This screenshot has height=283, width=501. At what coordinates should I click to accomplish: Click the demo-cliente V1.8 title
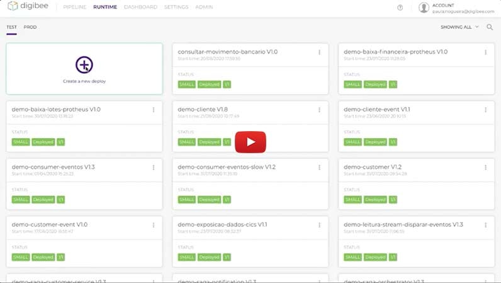pyautogui.click(x=203, y=110)
